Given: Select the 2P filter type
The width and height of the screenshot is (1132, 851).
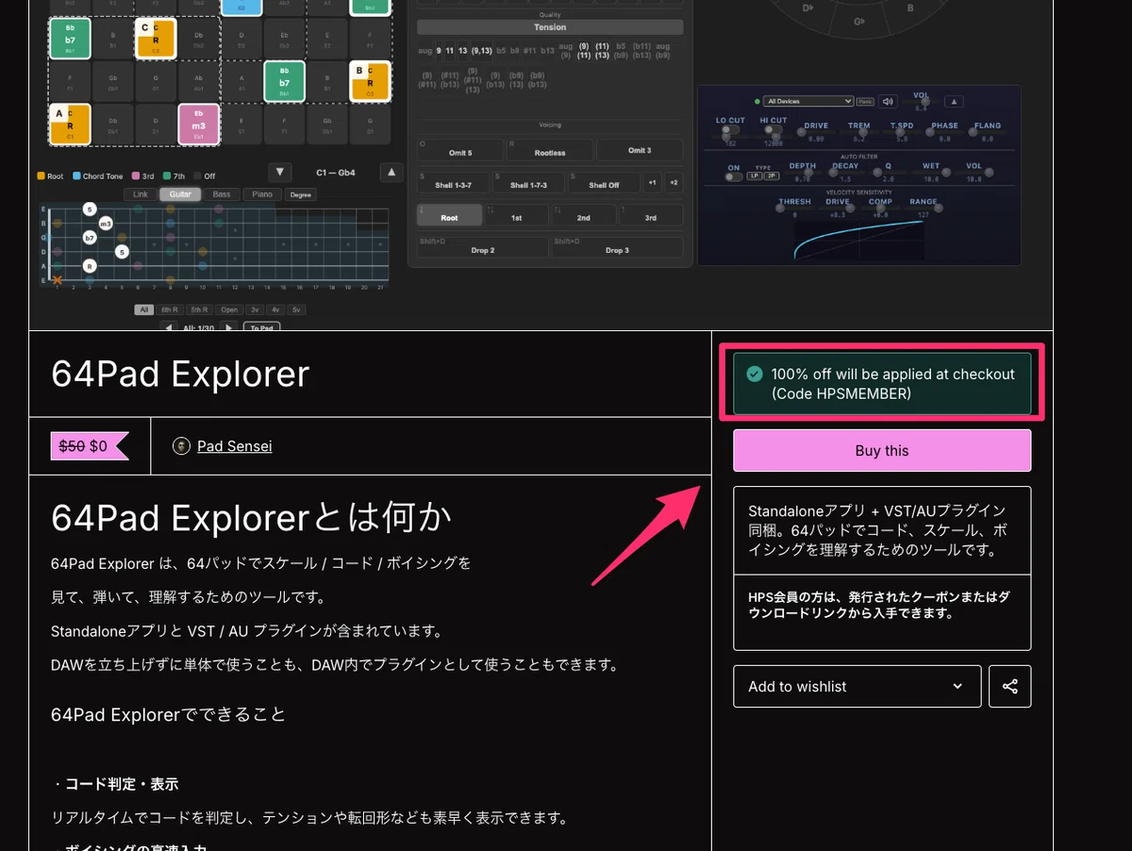Looking at the screenshot, I should pos(771,176).
